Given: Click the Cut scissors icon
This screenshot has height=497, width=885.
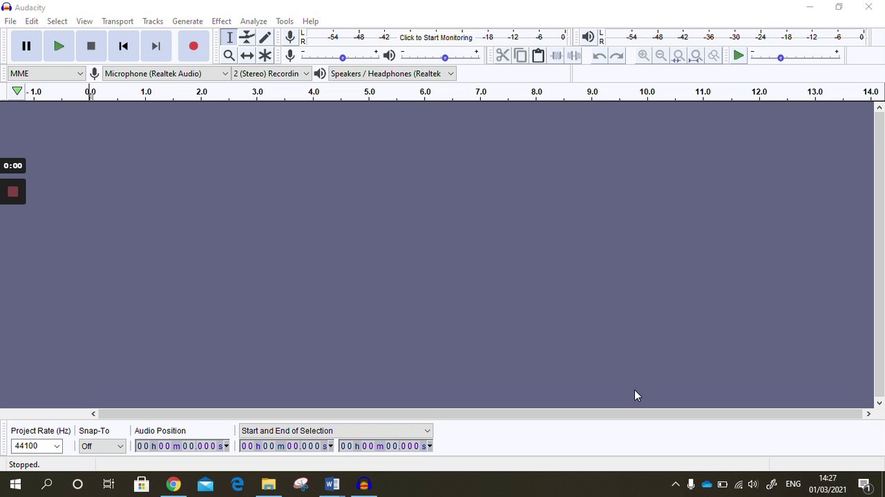Looking at the screenshot, I should coord(503,55).
